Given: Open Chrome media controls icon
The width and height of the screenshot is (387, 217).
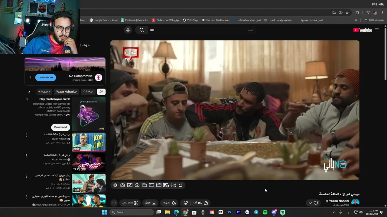Looking at the screenshot, I should [x=368, y=13].
